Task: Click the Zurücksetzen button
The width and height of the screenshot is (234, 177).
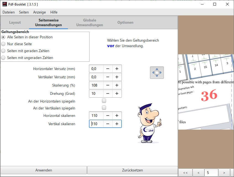Action: point(132,170)
